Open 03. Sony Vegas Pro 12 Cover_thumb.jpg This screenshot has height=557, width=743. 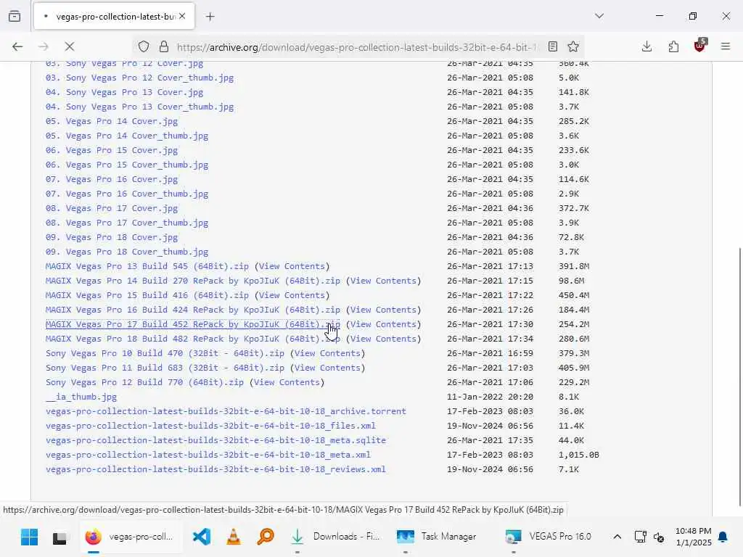click(x=140, y=78)
